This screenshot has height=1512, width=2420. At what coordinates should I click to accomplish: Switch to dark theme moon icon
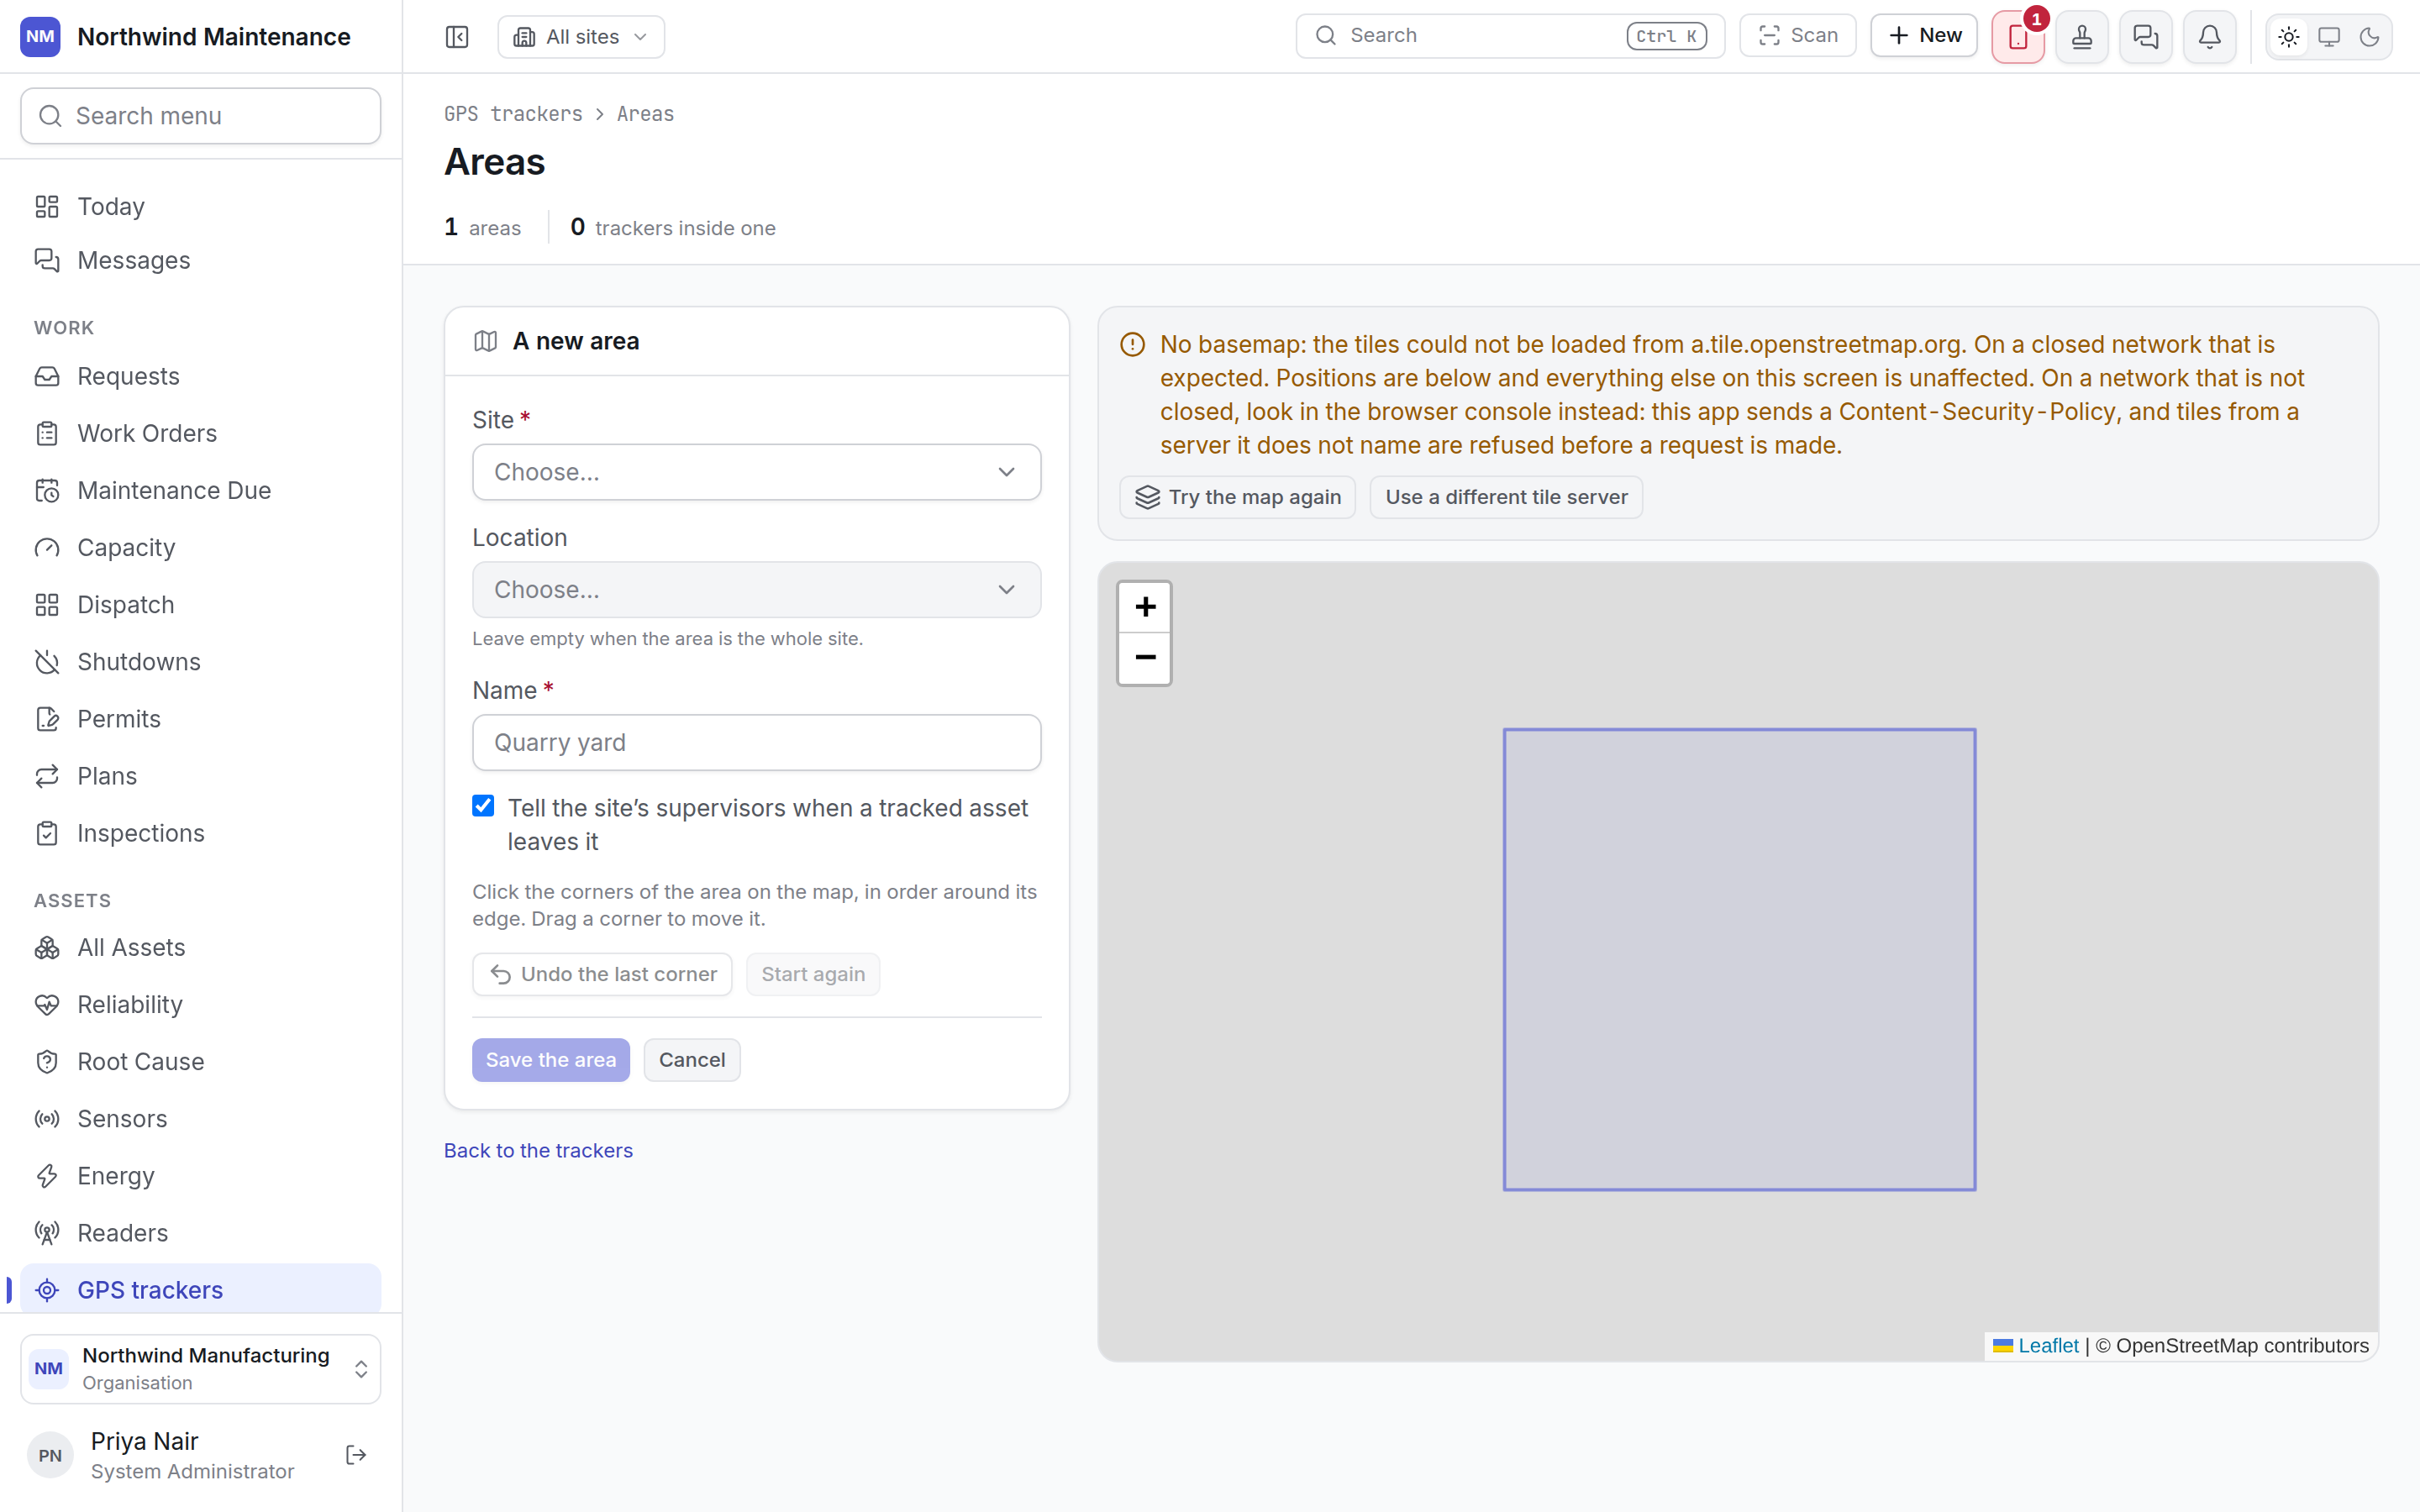[x=2369, y=37]
